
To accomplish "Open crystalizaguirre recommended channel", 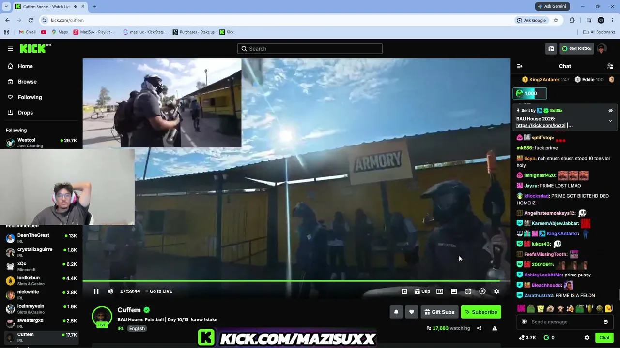I will click(41, 252).
